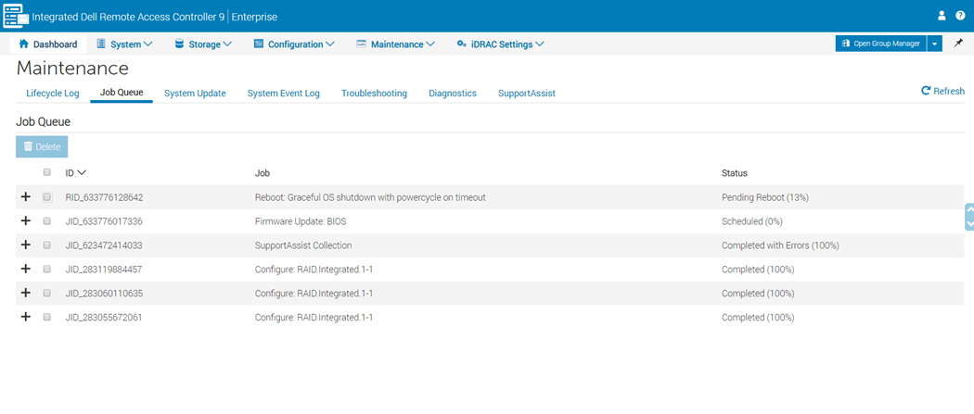
Task: Open the Storage menu
Action: [x=203, y=44]
